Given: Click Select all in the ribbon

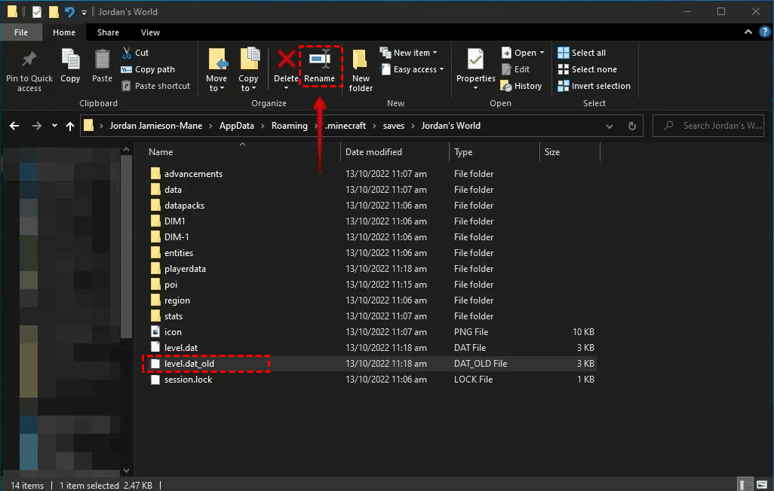Looking at the screenshot, I should tap(582, 53).
